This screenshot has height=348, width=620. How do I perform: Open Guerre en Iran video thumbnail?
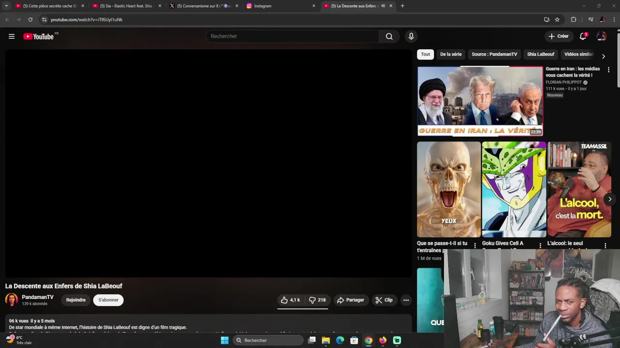tap(480, 101)
